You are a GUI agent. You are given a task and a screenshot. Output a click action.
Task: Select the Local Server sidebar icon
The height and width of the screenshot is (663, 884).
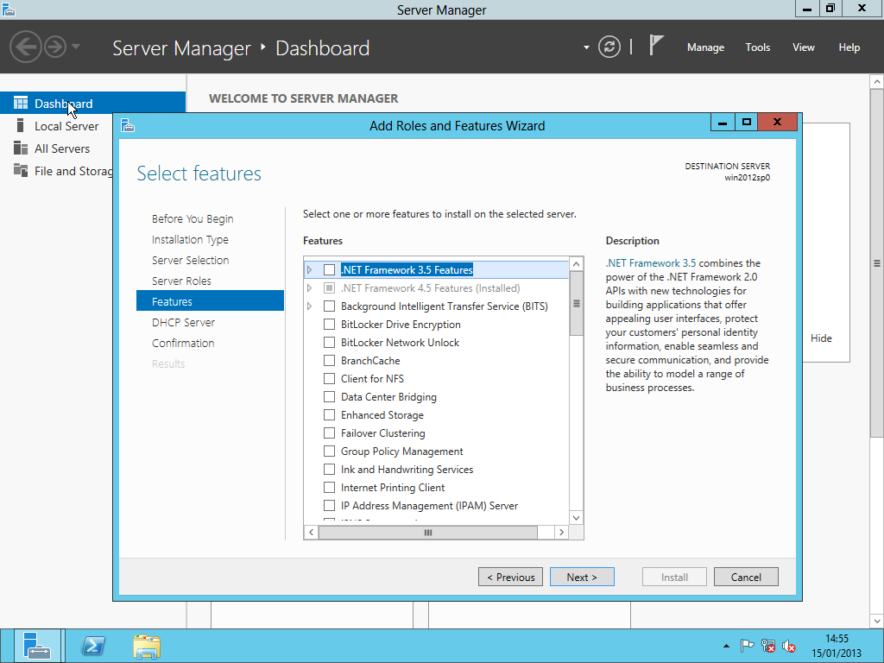click(x=21, y=126)
